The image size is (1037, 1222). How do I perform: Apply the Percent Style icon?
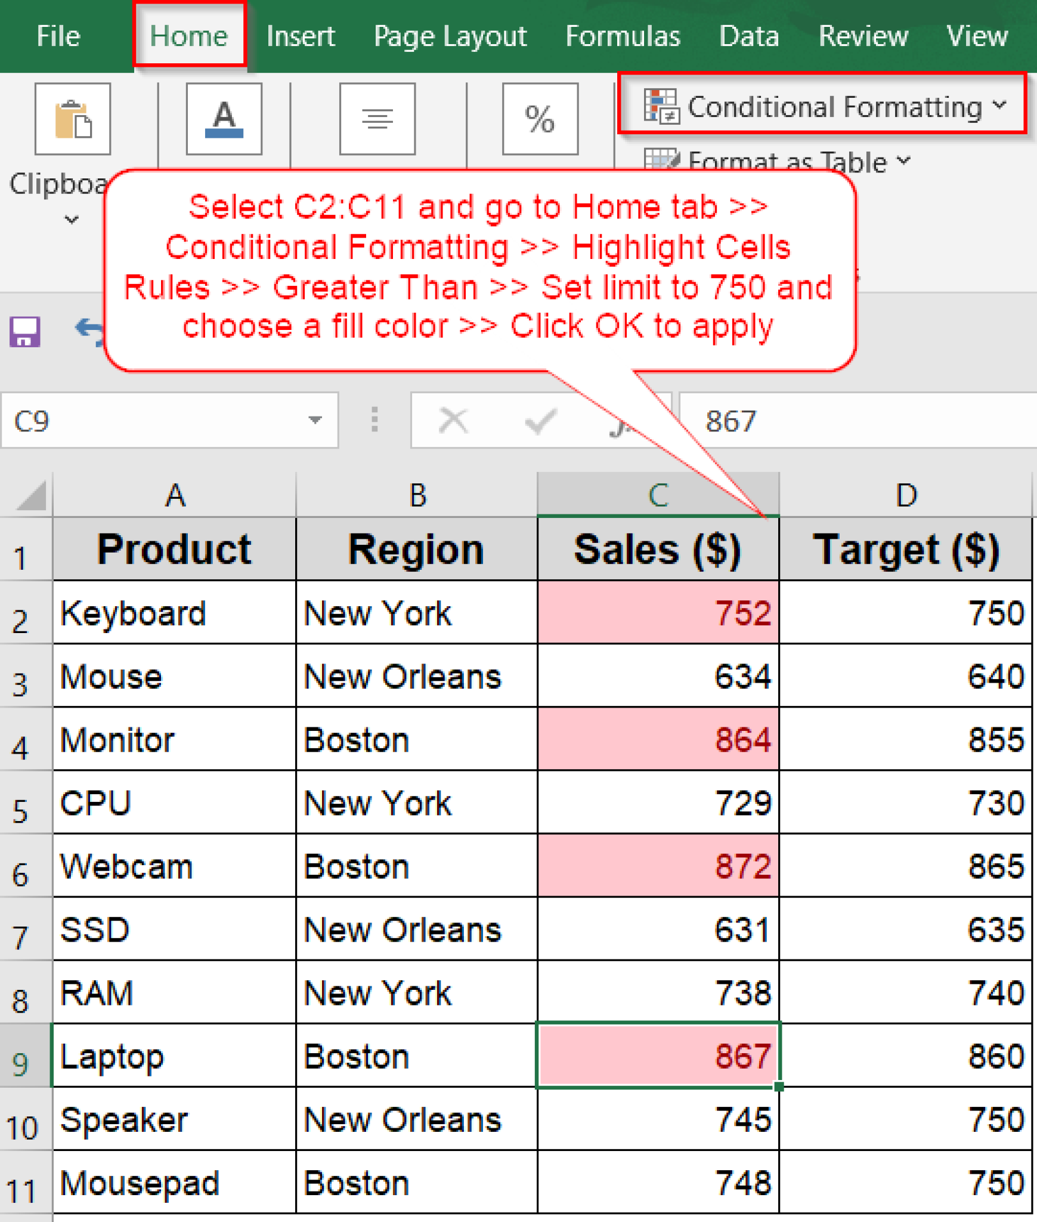[540, 118]
